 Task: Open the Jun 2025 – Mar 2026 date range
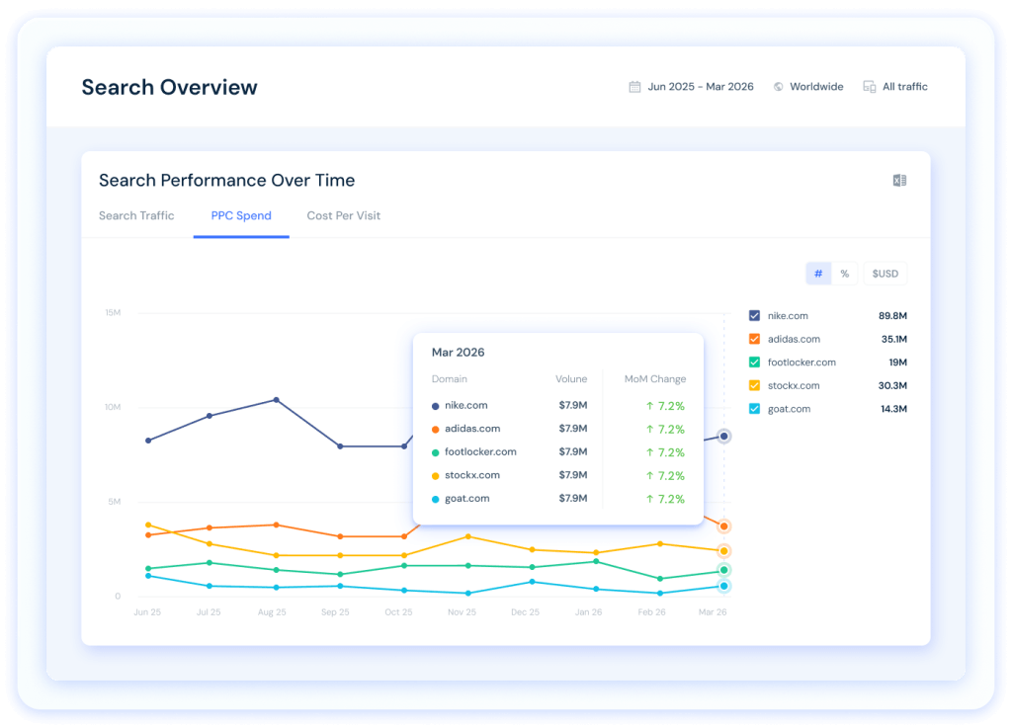click(x=691, y=87)
